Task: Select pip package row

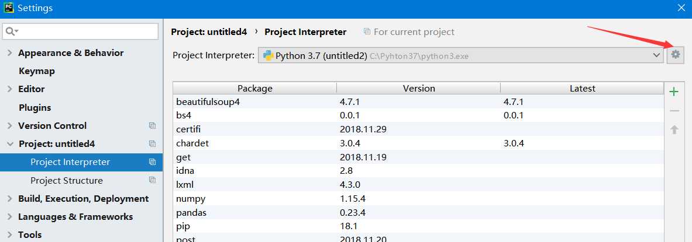Action: [418, 227]
